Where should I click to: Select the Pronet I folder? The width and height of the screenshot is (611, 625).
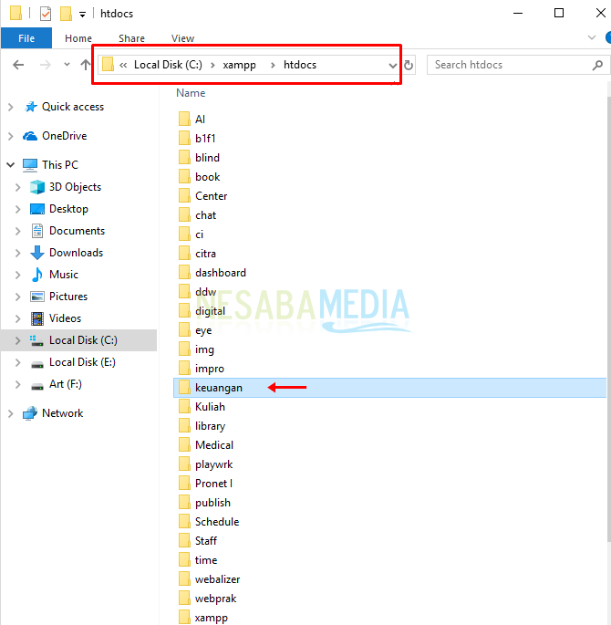click(x=213, y=484)
